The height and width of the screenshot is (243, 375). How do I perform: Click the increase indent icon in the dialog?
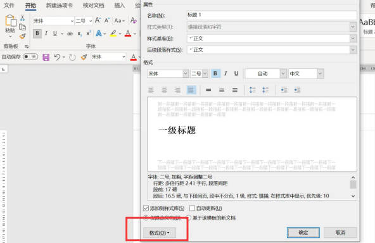(x=297, y=90)
